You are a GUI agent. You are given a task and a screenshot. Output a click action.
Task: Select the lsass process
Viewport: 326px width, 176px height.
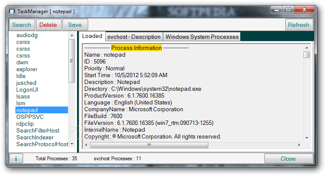coord(23,97)
